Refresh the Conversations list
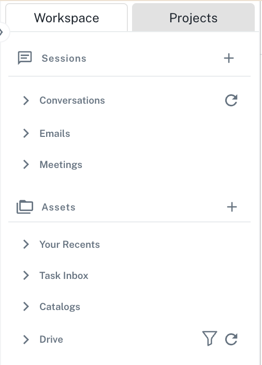 pos(231,101)
